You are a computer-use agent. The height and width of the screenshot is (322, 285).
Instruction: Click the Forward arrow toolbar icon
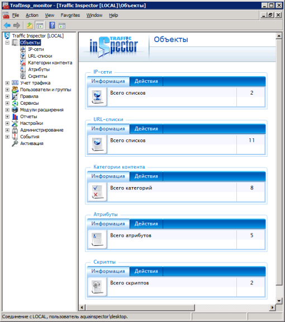coord(17,25)
